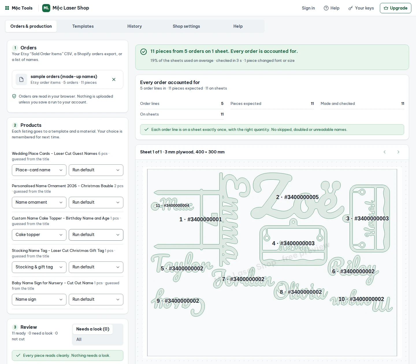This screenshot has width=416, height=364.
Task: Open the History tab
Action: [135, 26]
